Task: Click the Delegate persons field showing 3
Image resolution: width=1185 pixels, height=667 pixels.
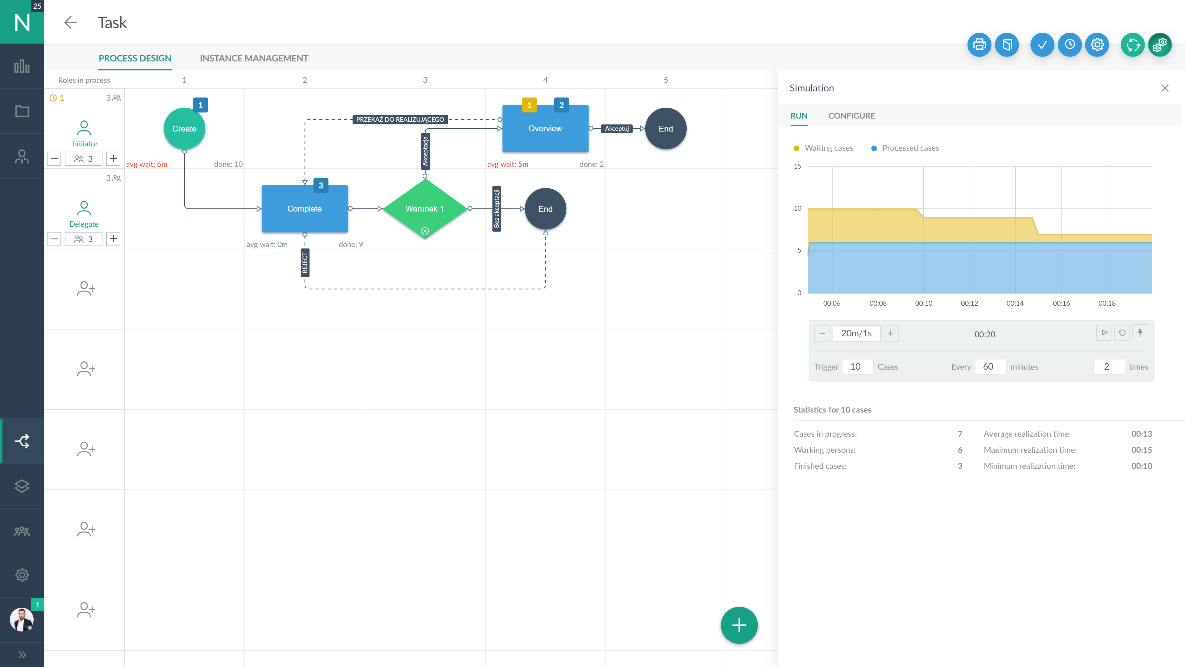Action: tap(84, 239)
